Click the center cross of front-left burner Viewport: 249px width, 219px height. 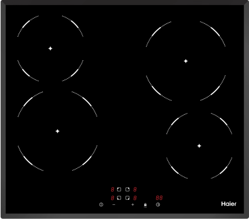[x=57, y=131]
